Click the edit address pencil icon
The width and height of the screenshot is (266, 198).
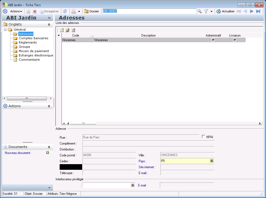click(67, 30)
